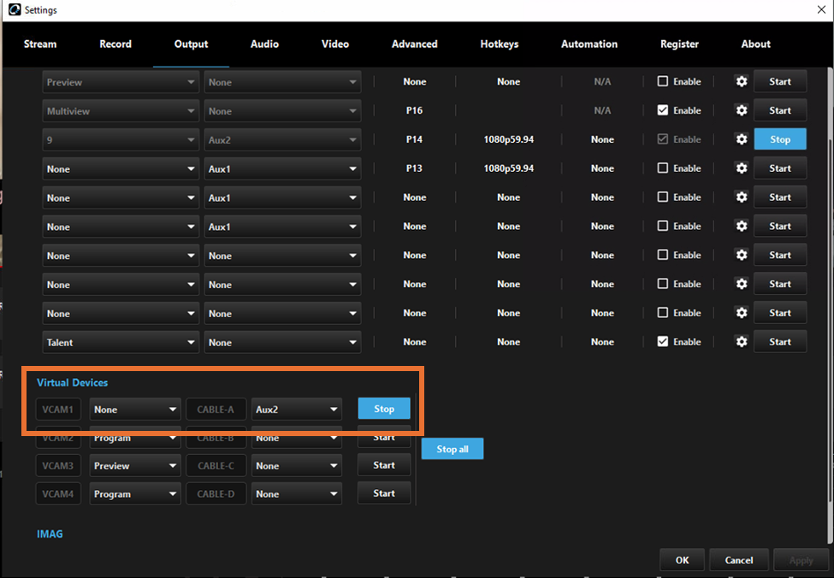The image size is (834, 578).
Task: Open the Aux2 destination dropdown for VCAM1
Action: [x=296, y=409]
